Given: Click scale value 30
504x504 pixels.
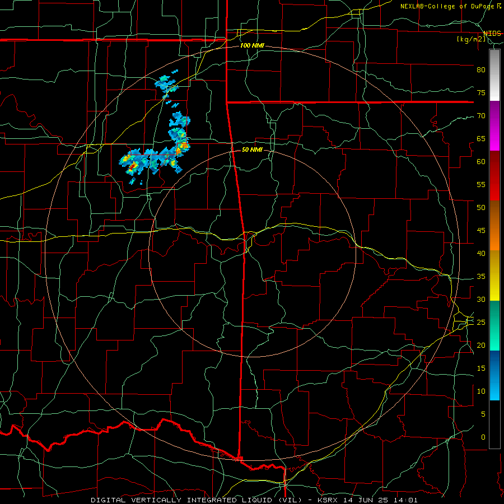Looking at the screenshot, I should 481,300.
